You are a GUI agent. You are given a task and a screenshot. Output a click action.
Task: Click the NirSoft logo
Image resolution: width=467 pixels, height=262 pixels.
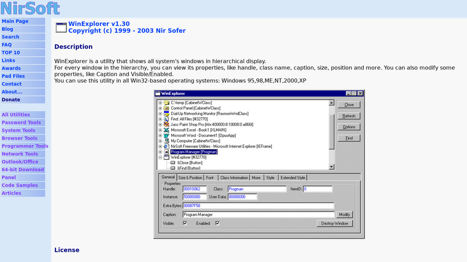click(30, 8)
